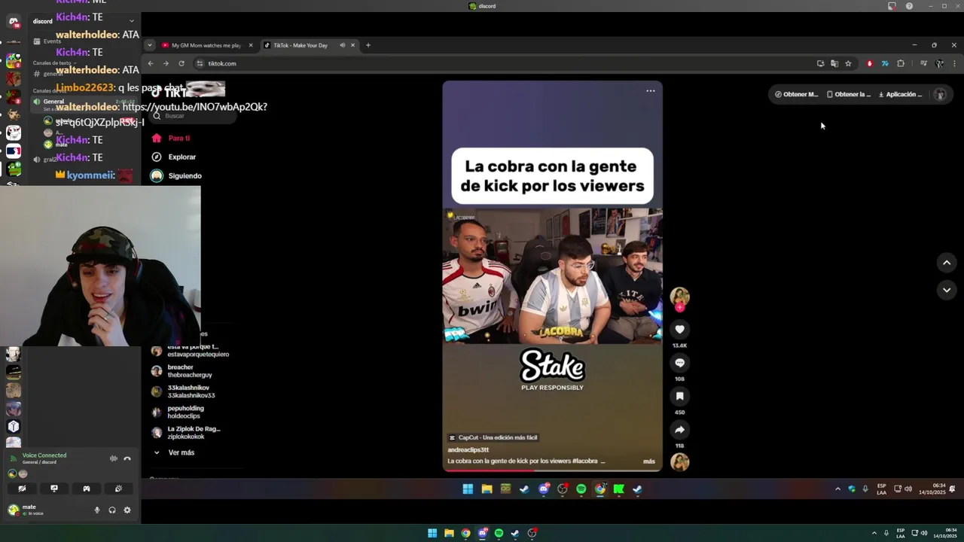The image size is (964, 542).
Task: Open the spinning sound disc below share
Action: click(679, 461)
